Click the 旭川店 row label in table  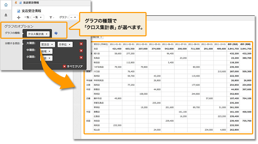97,53
